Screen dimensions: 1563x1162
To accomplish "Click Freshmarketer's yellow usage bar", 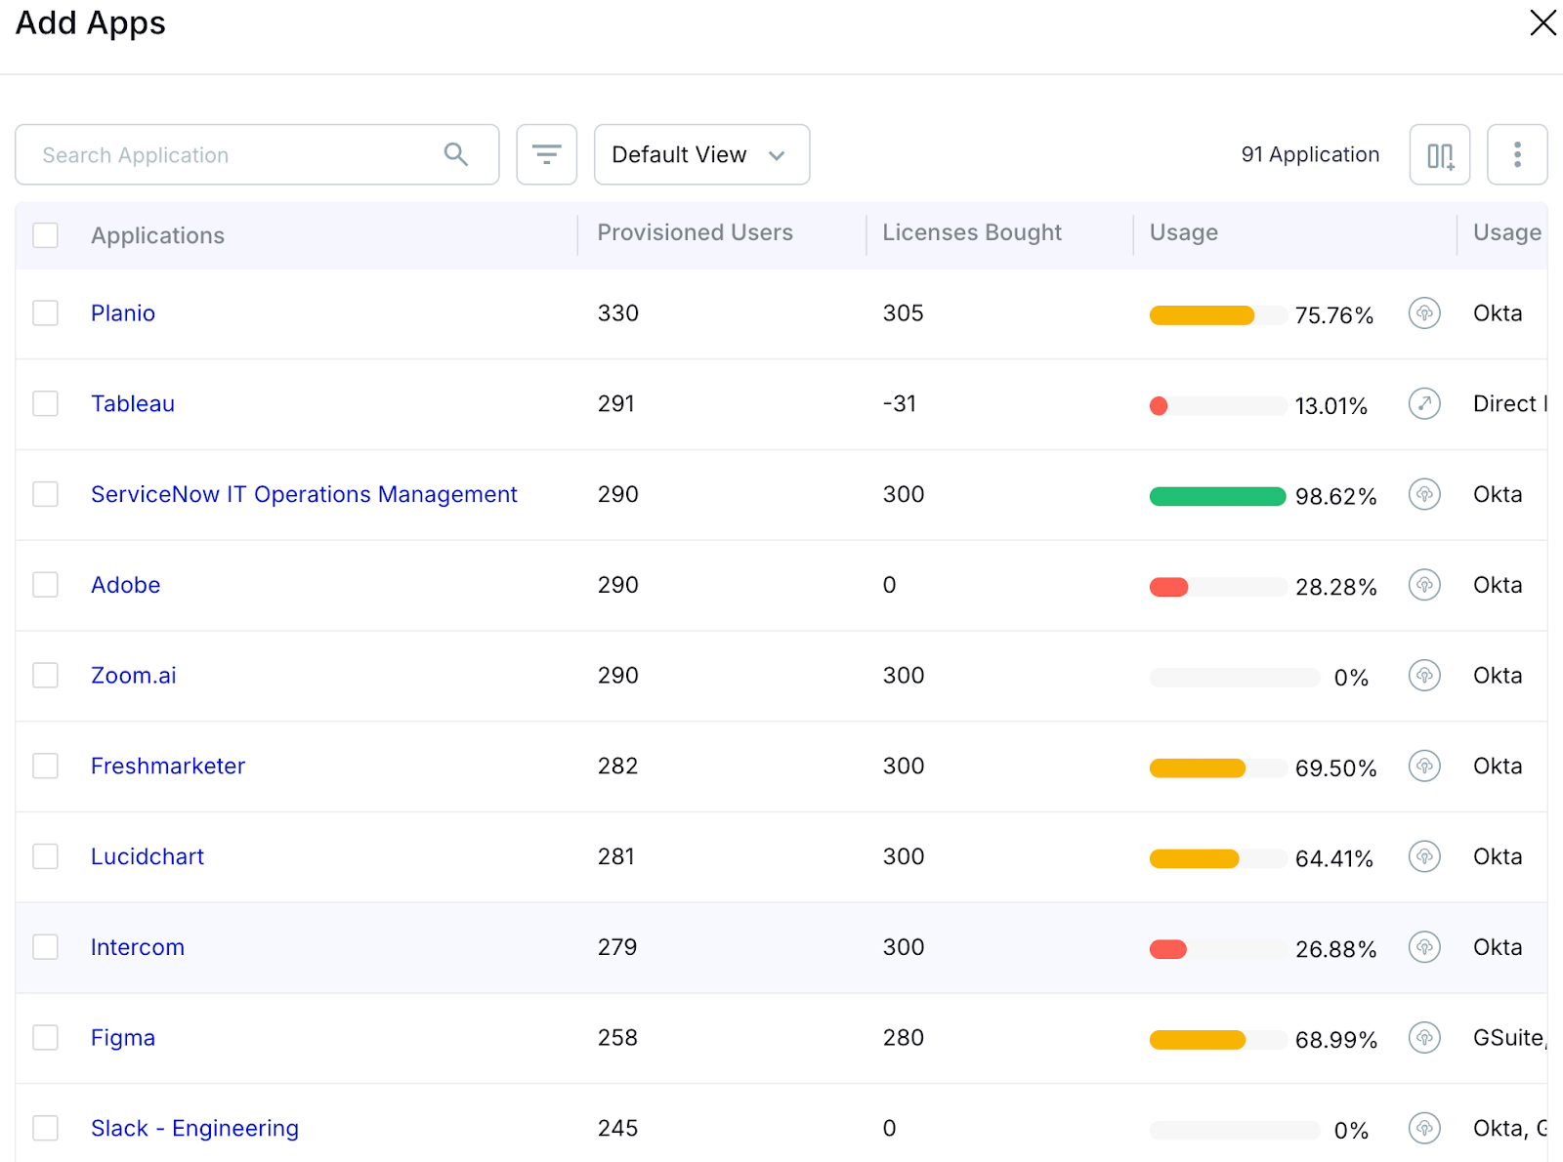I will 1198,768.
